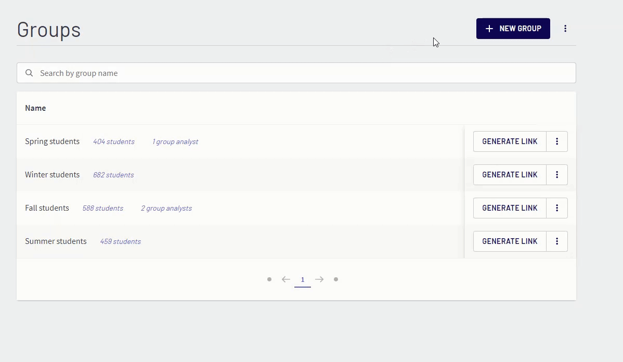Open the Groups page options kebab menu
Viewport: 623px width, 362px height.
click(x=565, y=29)
